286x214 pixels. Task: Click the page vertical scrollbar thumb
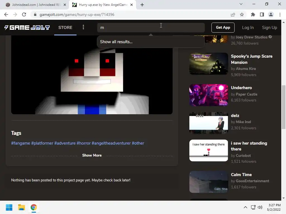point(283,107)
